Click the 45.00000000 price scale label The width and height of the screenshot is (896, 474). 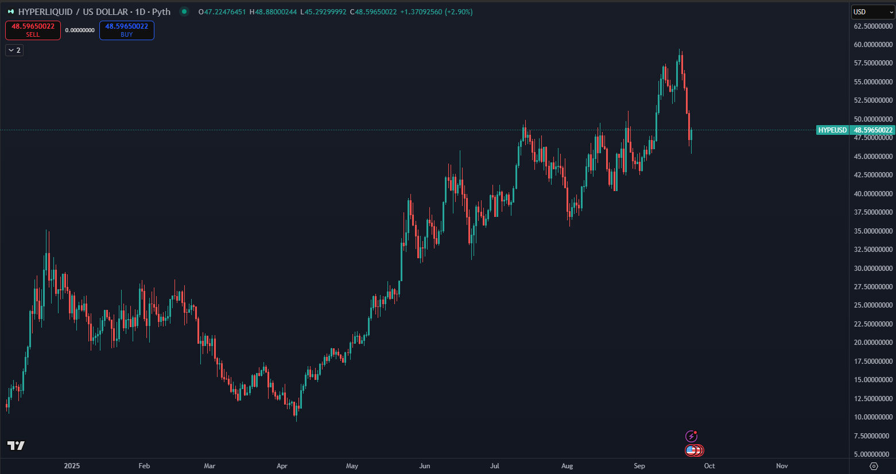873,157
